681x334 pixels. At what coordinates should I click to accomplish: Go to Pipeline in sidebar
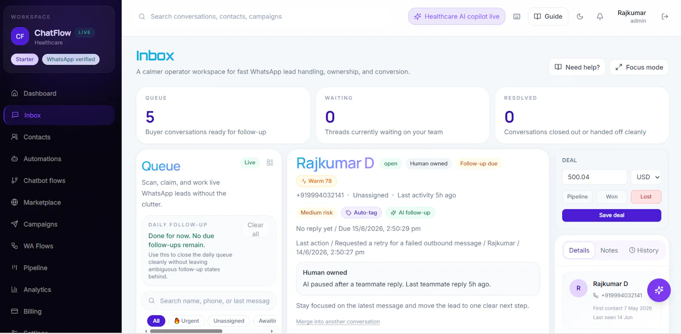[59, 268]
